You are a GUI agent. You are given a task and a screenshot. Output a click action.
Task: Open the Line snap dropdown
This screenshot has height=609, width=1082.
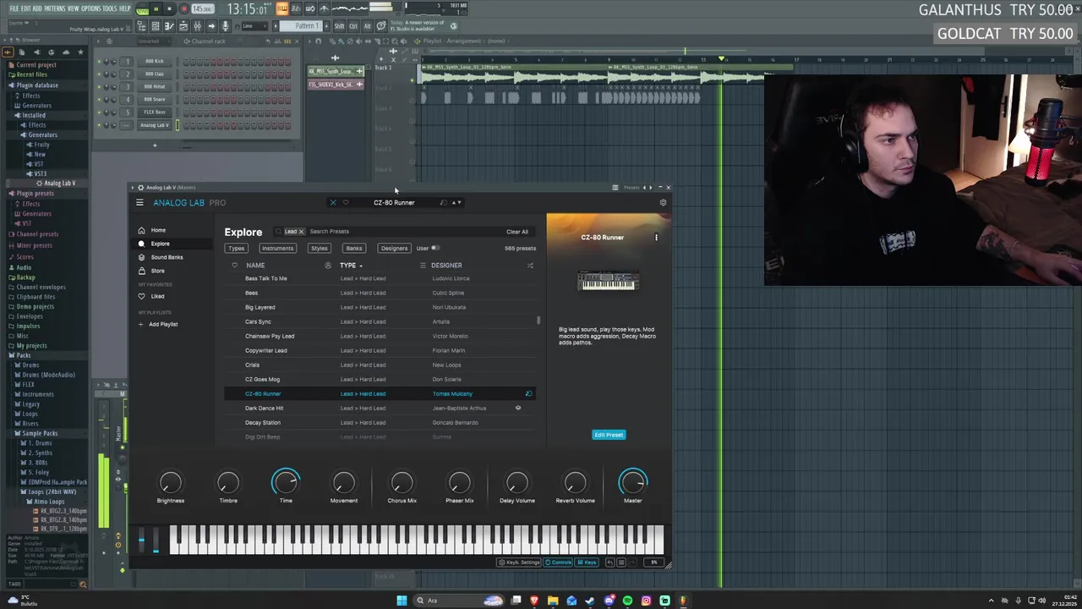pyautogui.click(x=254, y=26)
